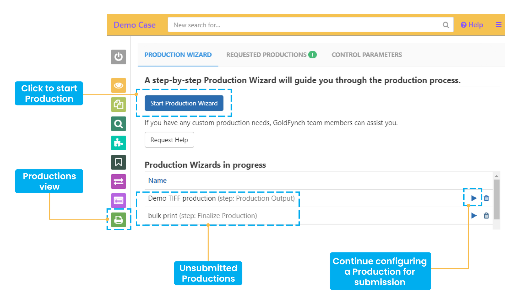Image resolution: width=523 pixels, height=302 pixels.
Task: Open the Productions view printer icon
Action: 118,220
